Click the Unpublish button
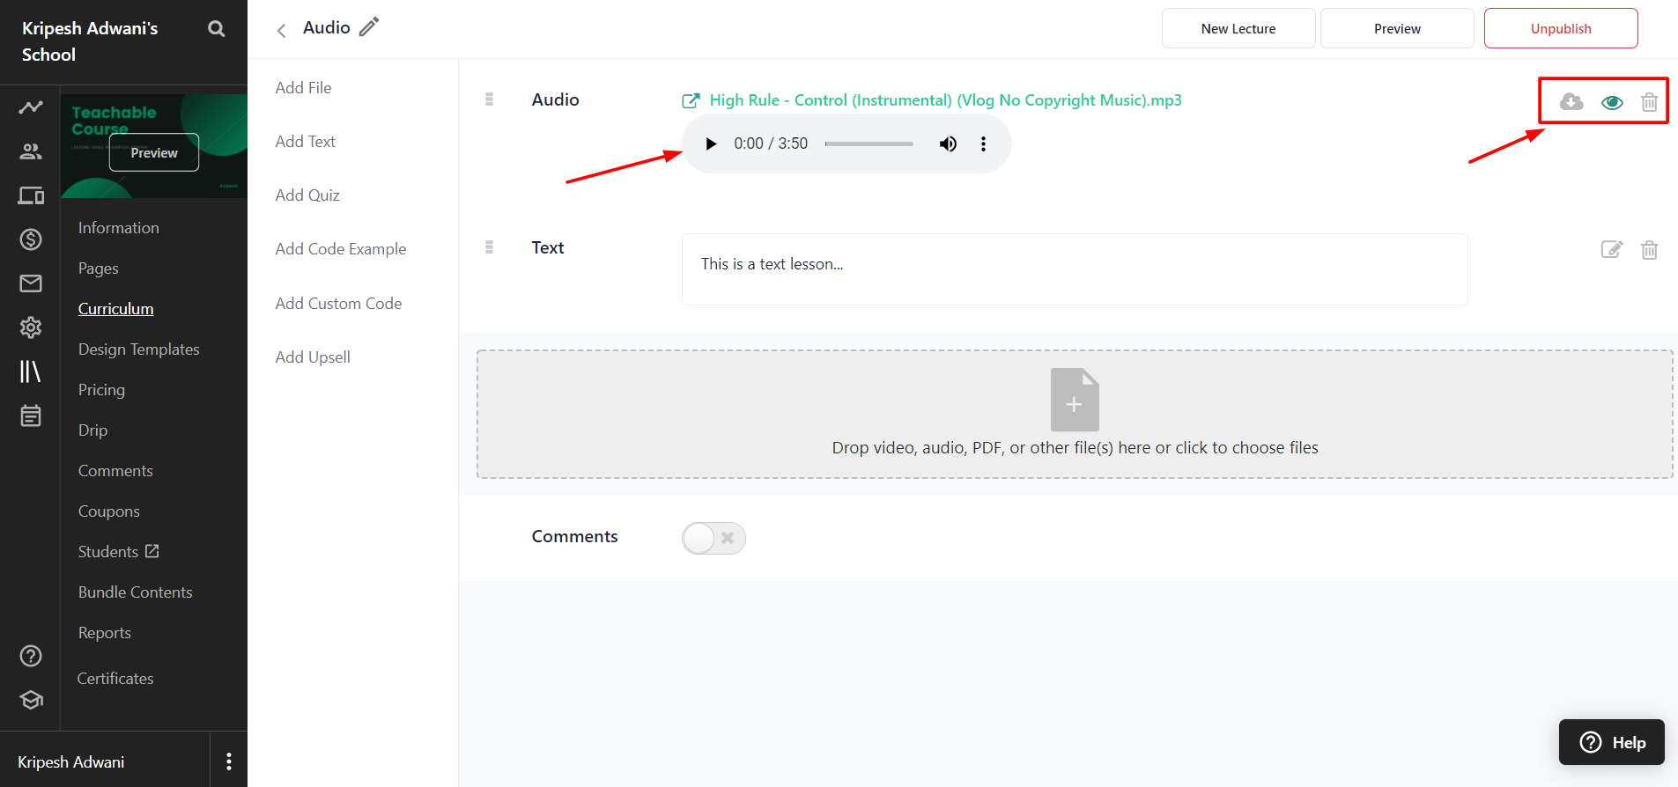Viewport: 1678px width, 787px height. point(1560,28)
